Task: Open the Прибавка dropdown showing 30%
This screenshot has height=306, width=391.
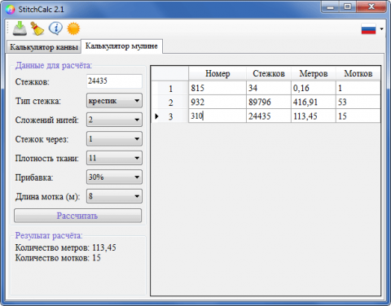Action: (x=114, y=177)
